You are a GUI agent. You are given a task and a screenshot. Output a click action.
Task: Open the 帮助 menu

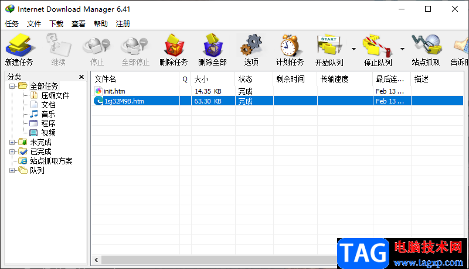point(100,23)
